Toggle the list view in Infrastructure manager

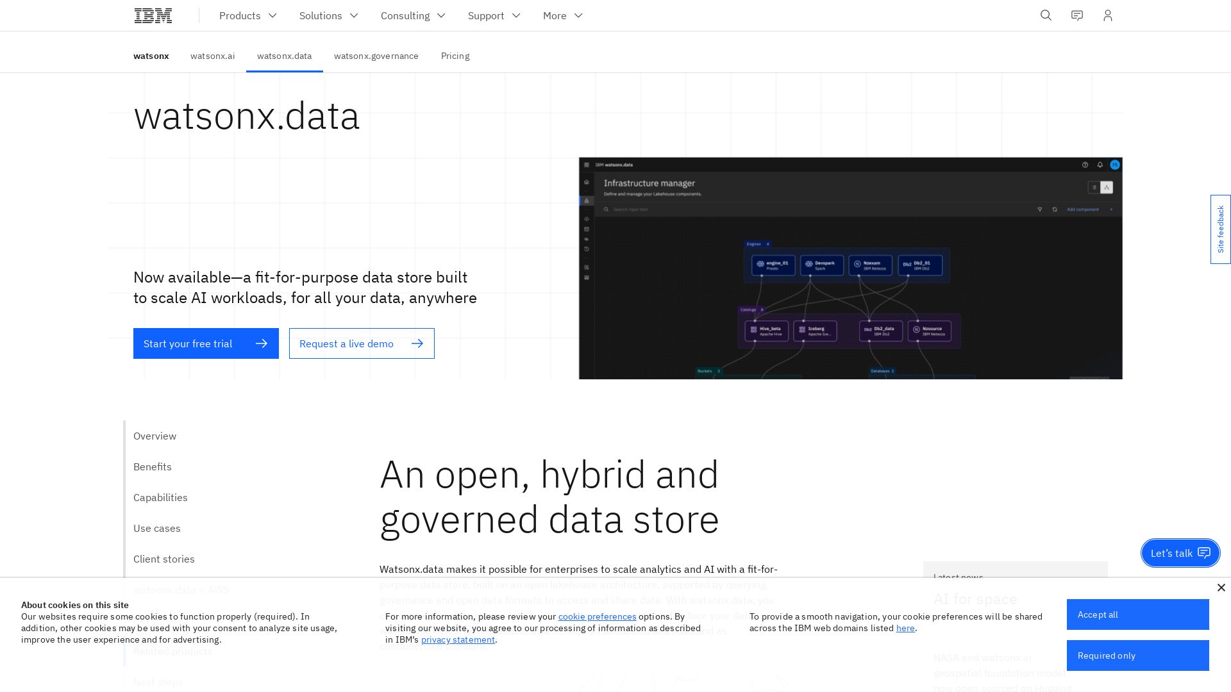(1094, 187)
